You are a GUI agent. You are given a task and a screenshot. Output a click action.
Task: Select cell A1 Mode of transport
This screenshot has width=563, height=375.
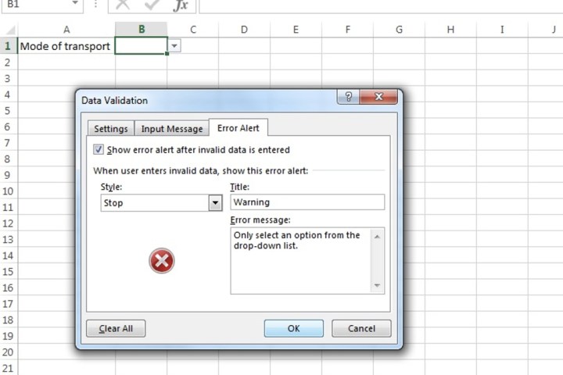(x=66, y=46)
